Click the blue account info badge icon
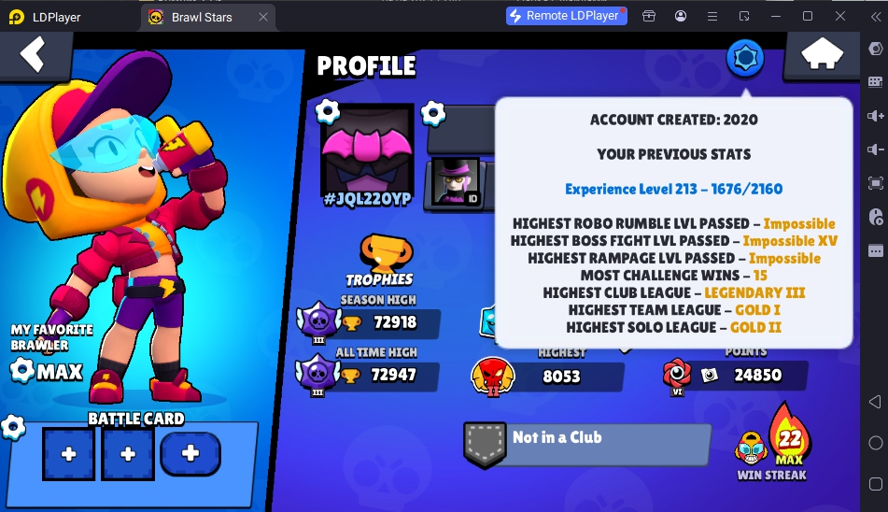Screen dimensions: 888x512 point(745,58)
